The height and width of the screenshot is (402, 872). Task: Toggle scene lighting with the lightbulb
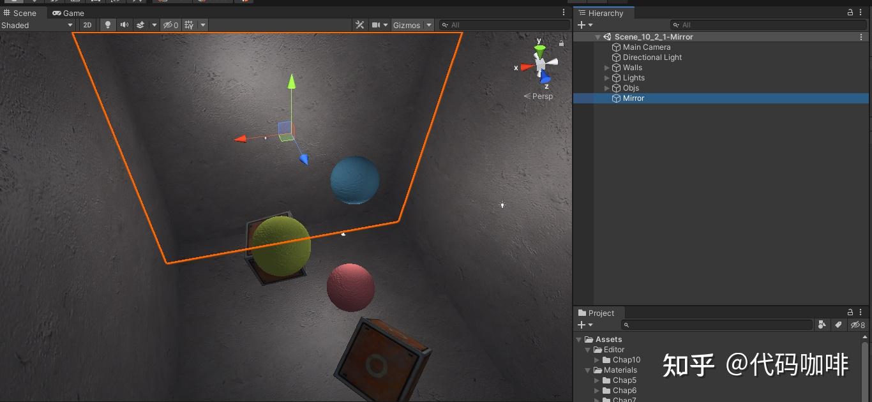point(107,25)
